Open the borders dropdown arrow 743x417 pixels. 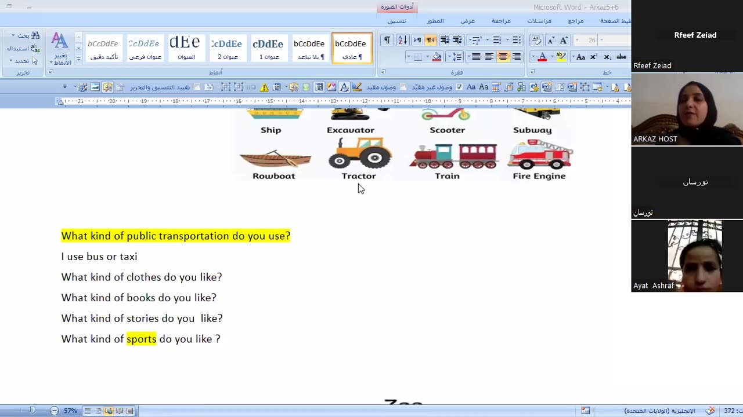point(409,57)
